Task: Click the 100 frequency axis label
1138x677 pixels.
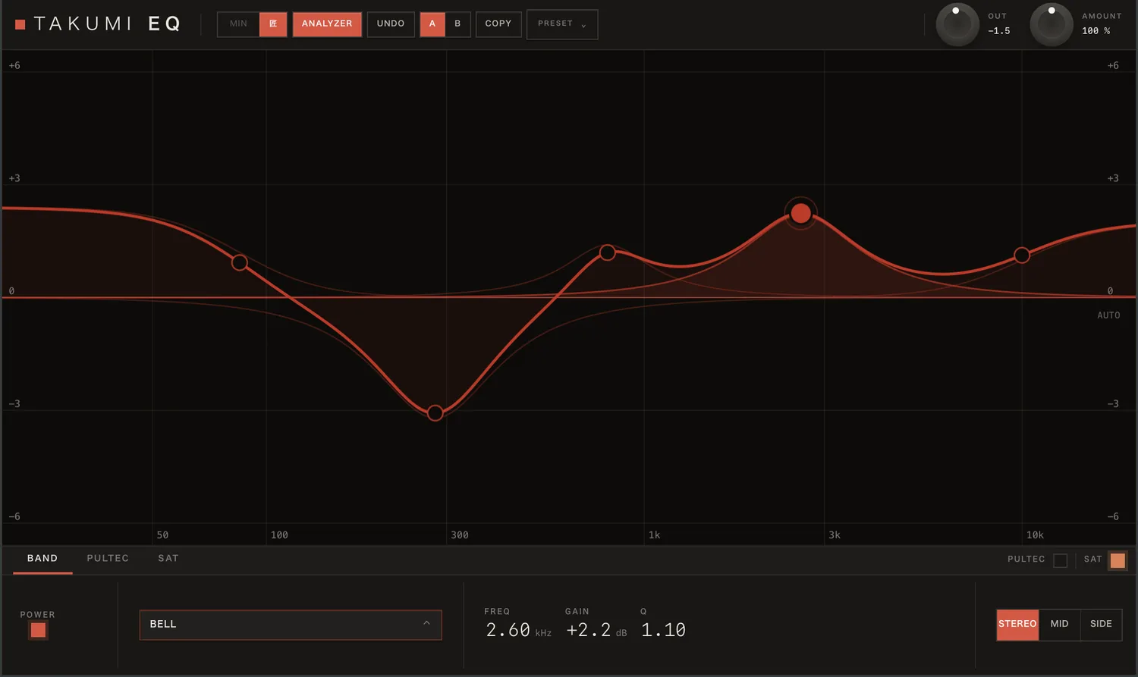Action: [279, 535]
